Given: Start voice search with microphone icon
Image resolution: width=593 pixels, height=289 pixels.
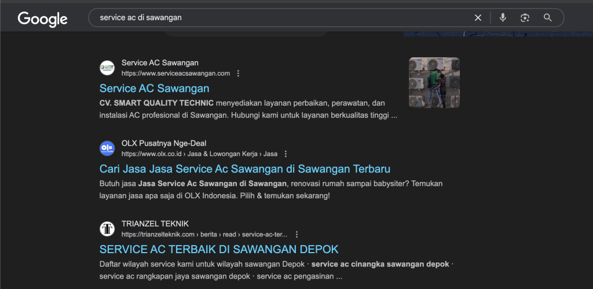Looking at the screenshot, I should (x=503, y=18).
